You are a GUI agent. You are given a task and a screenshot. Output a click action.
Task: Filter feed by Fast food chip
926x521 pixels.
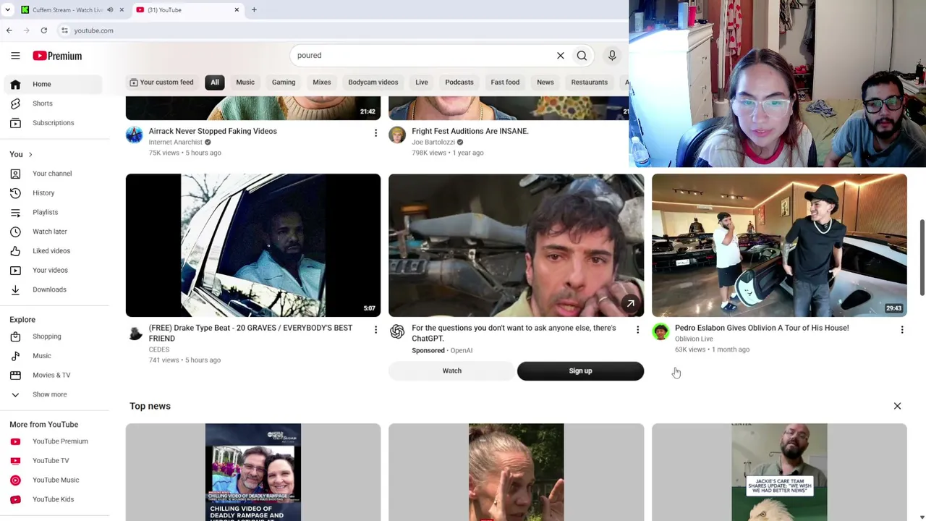click(505, 82)
